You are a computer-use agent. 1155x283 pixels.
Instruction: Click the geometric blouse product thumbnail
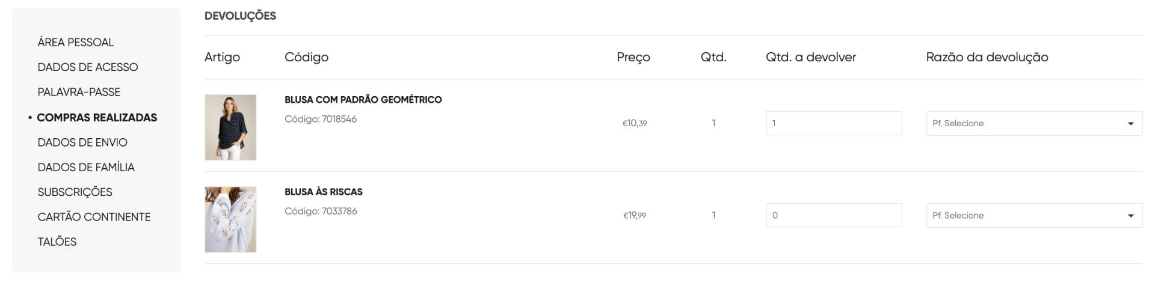click(x=230, y=127)
